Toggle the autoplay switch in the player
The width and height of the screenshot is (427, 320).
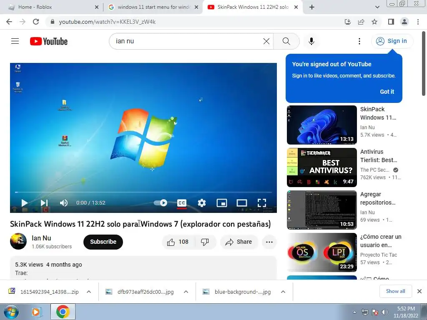[x=161, y=203]
